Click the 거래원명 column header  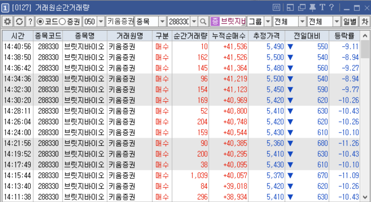click(130, 36)
